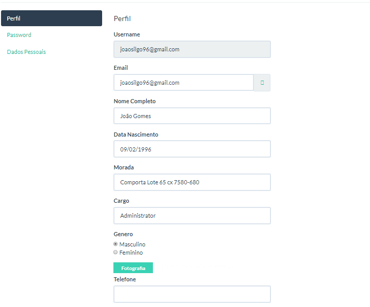Click the icon button beside the Email field

(x=262, y=83)
